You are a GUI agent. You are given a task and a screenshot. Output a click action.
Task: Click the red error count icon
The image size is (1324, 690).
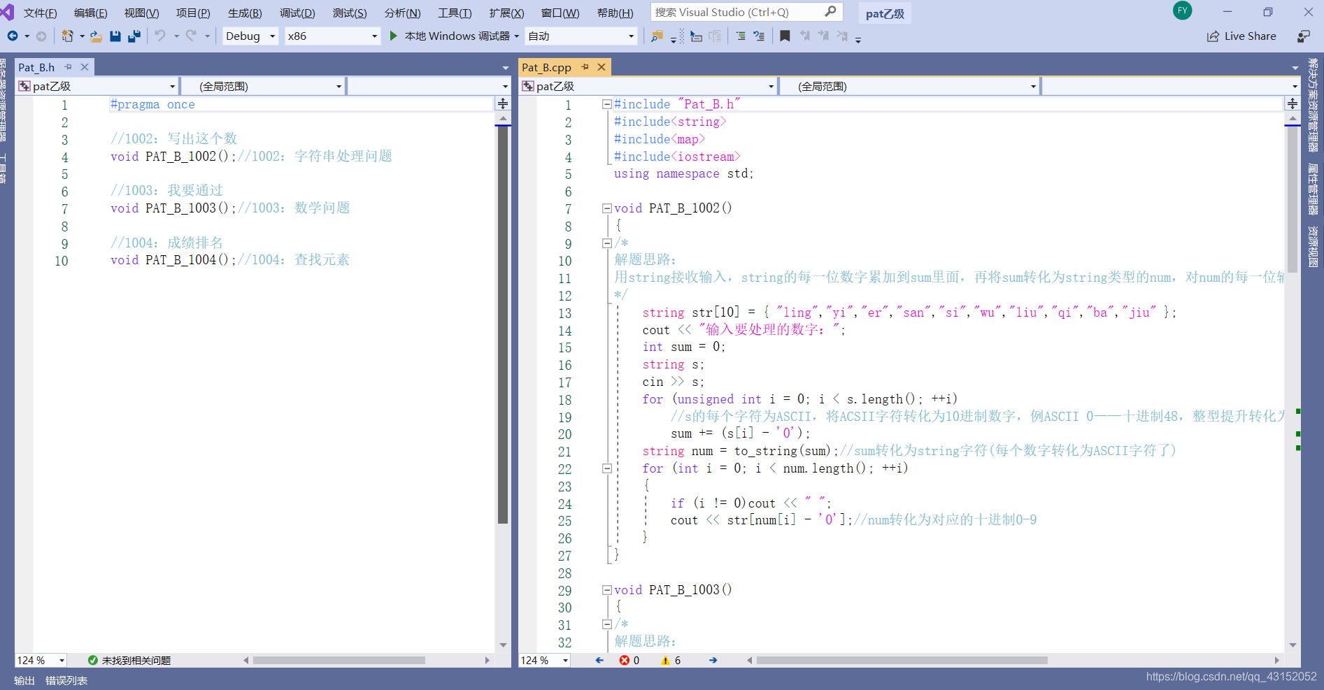click(x=624, y=660)
